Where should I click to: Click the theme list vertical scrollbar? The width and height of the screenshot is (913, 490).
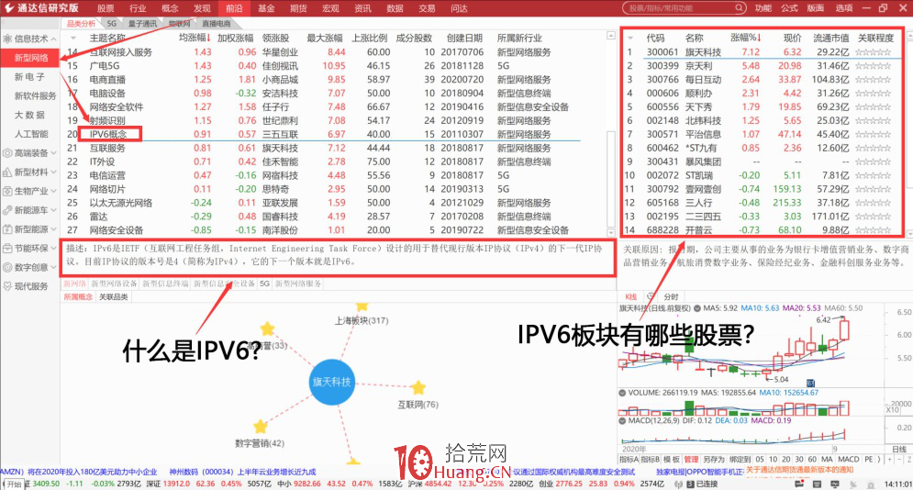pos(611,134)
